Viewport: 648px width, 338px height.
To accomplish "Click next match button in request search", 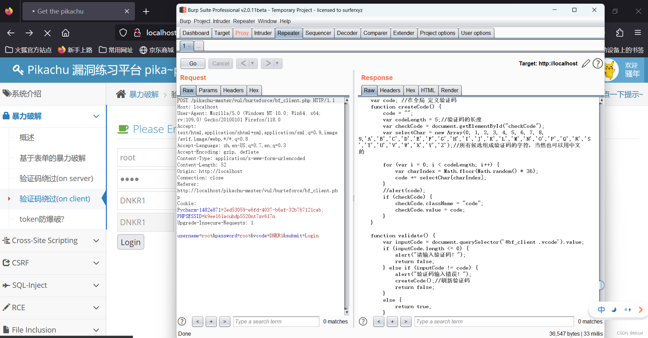I will pyautogui.click(x=225, y=321).
